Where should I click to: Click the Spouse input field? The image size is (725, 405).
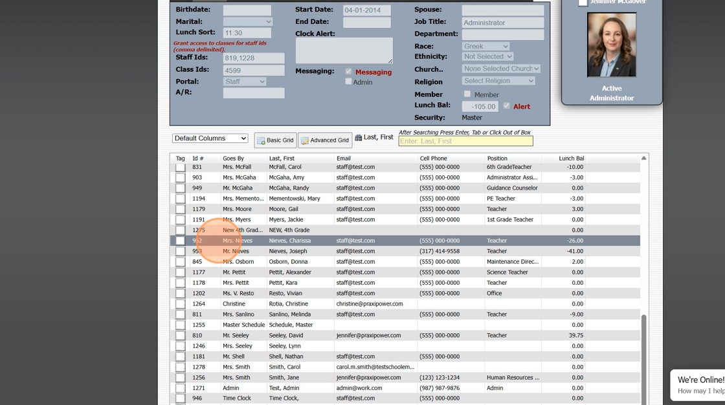click(x=502, y=10)
